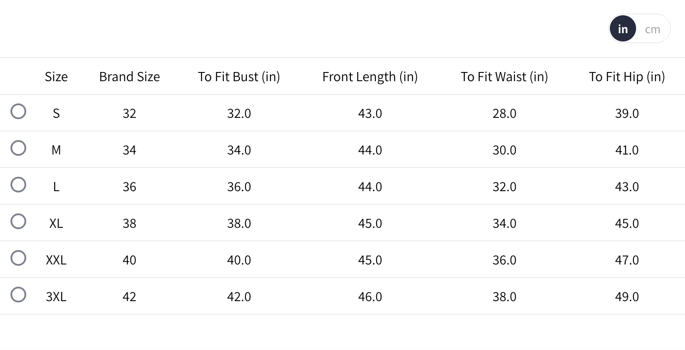This screenshot has height=350, width=685.
Task: Select the S size radio button
Action: point(18,112)
